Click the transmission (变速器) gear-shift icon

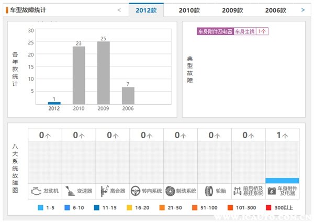pos(70,191)
